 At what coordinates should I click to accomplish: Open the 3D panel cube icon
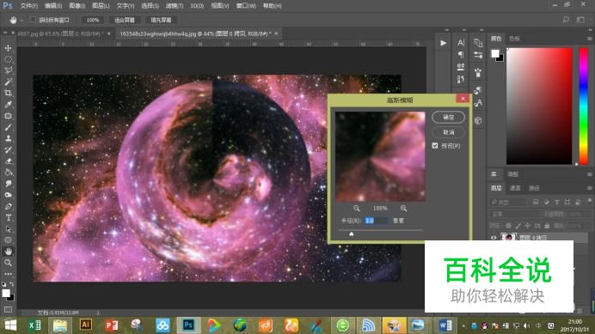[x=478, y=120]
